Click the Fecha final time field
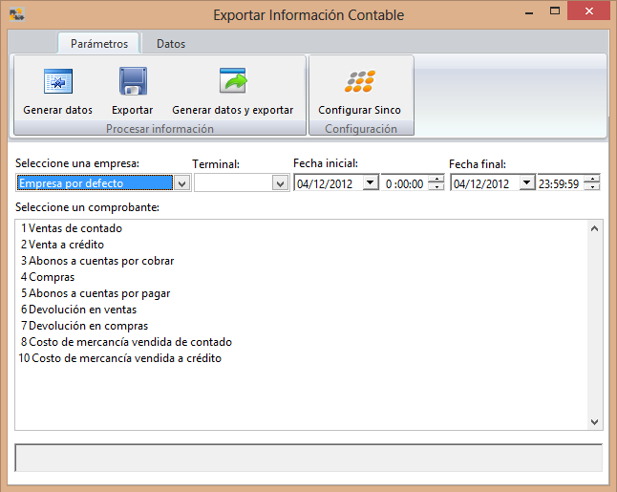The width and height of the screenshot is (617, 492). pyautogui.click(x=560, y=183)
